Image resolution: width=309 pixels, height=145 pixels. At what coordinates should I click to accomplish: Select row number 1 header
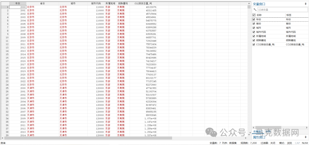click(5, 7)
